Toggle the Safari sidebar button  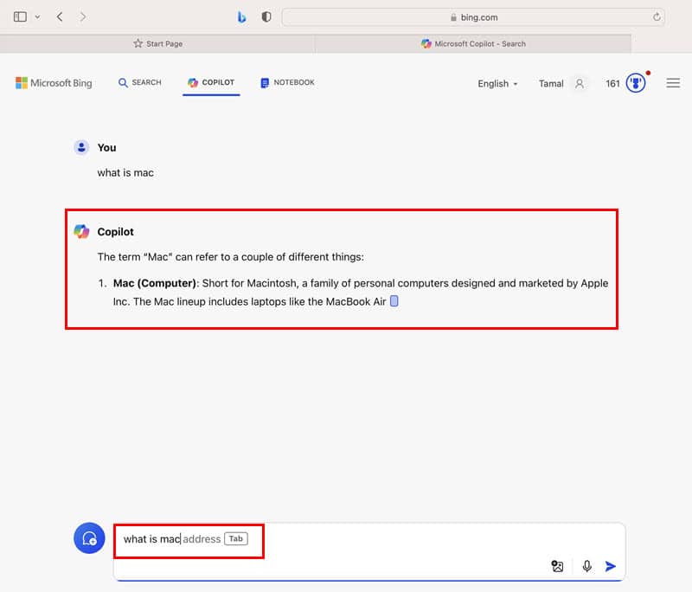pyautogui.click(x=20, y=16)
